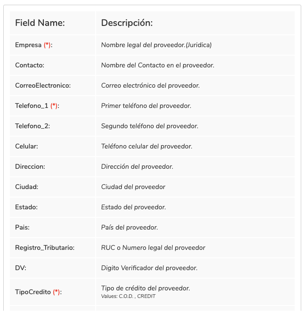This screenshot has height=314, width=305.
Task: Select the Direccion field name
Action: tap(30, 166)
